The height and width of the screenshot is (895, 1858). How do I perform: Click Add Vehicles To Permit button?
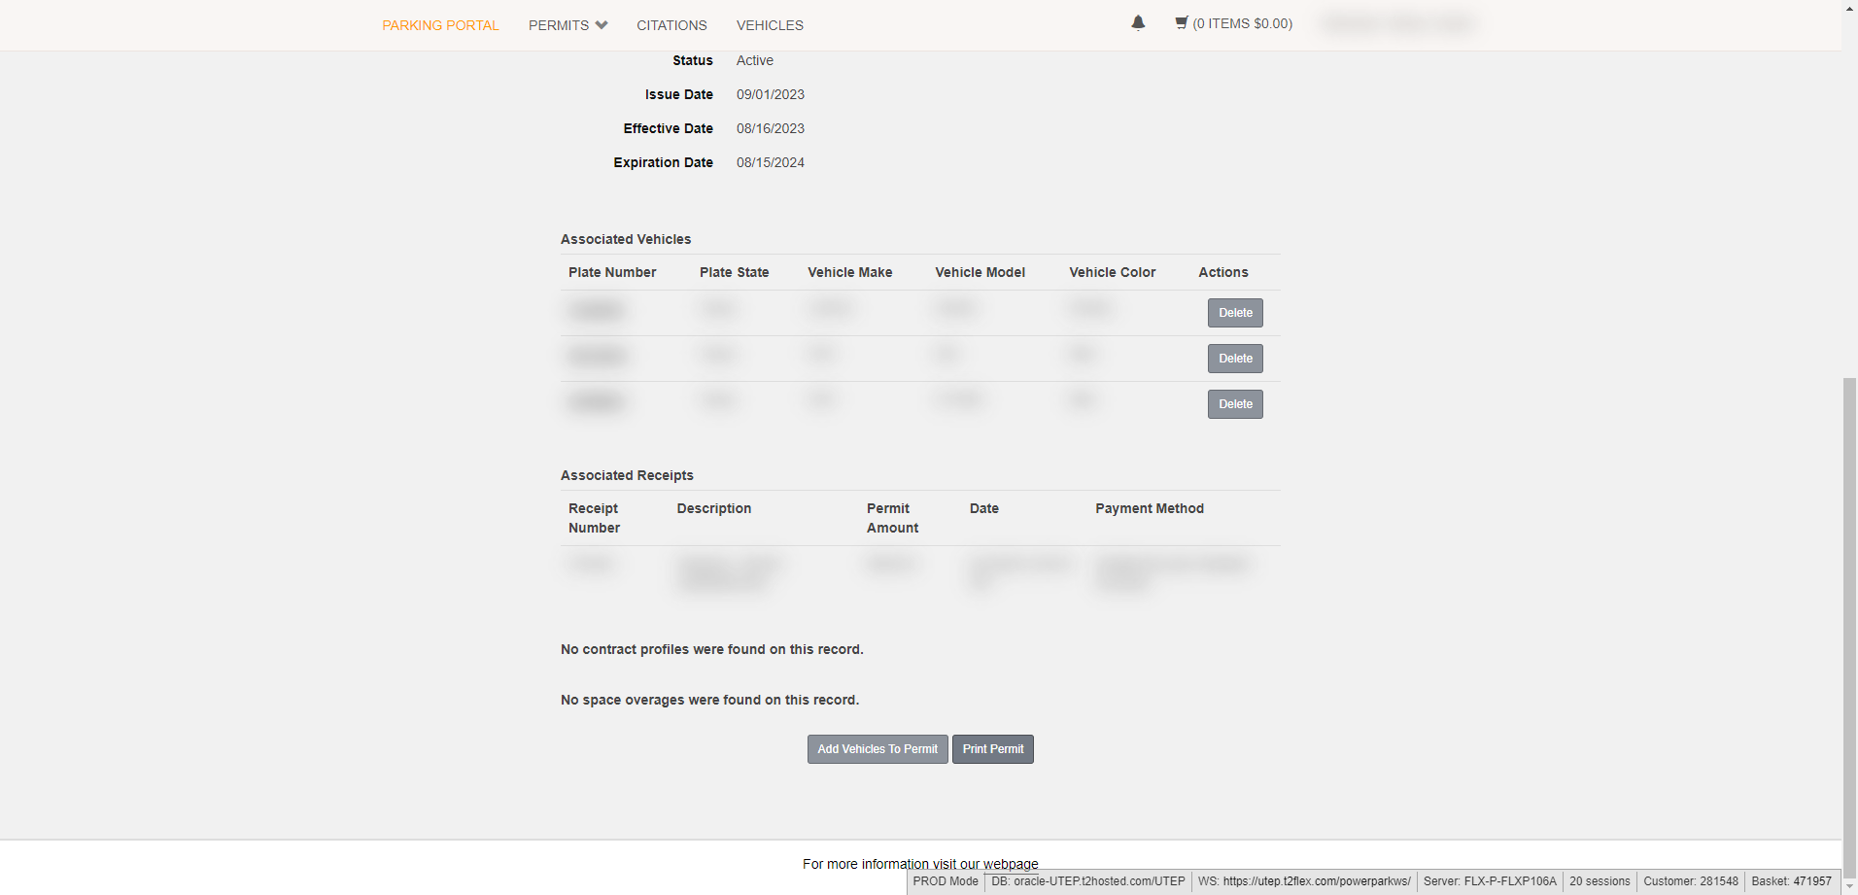coord(877,749)
